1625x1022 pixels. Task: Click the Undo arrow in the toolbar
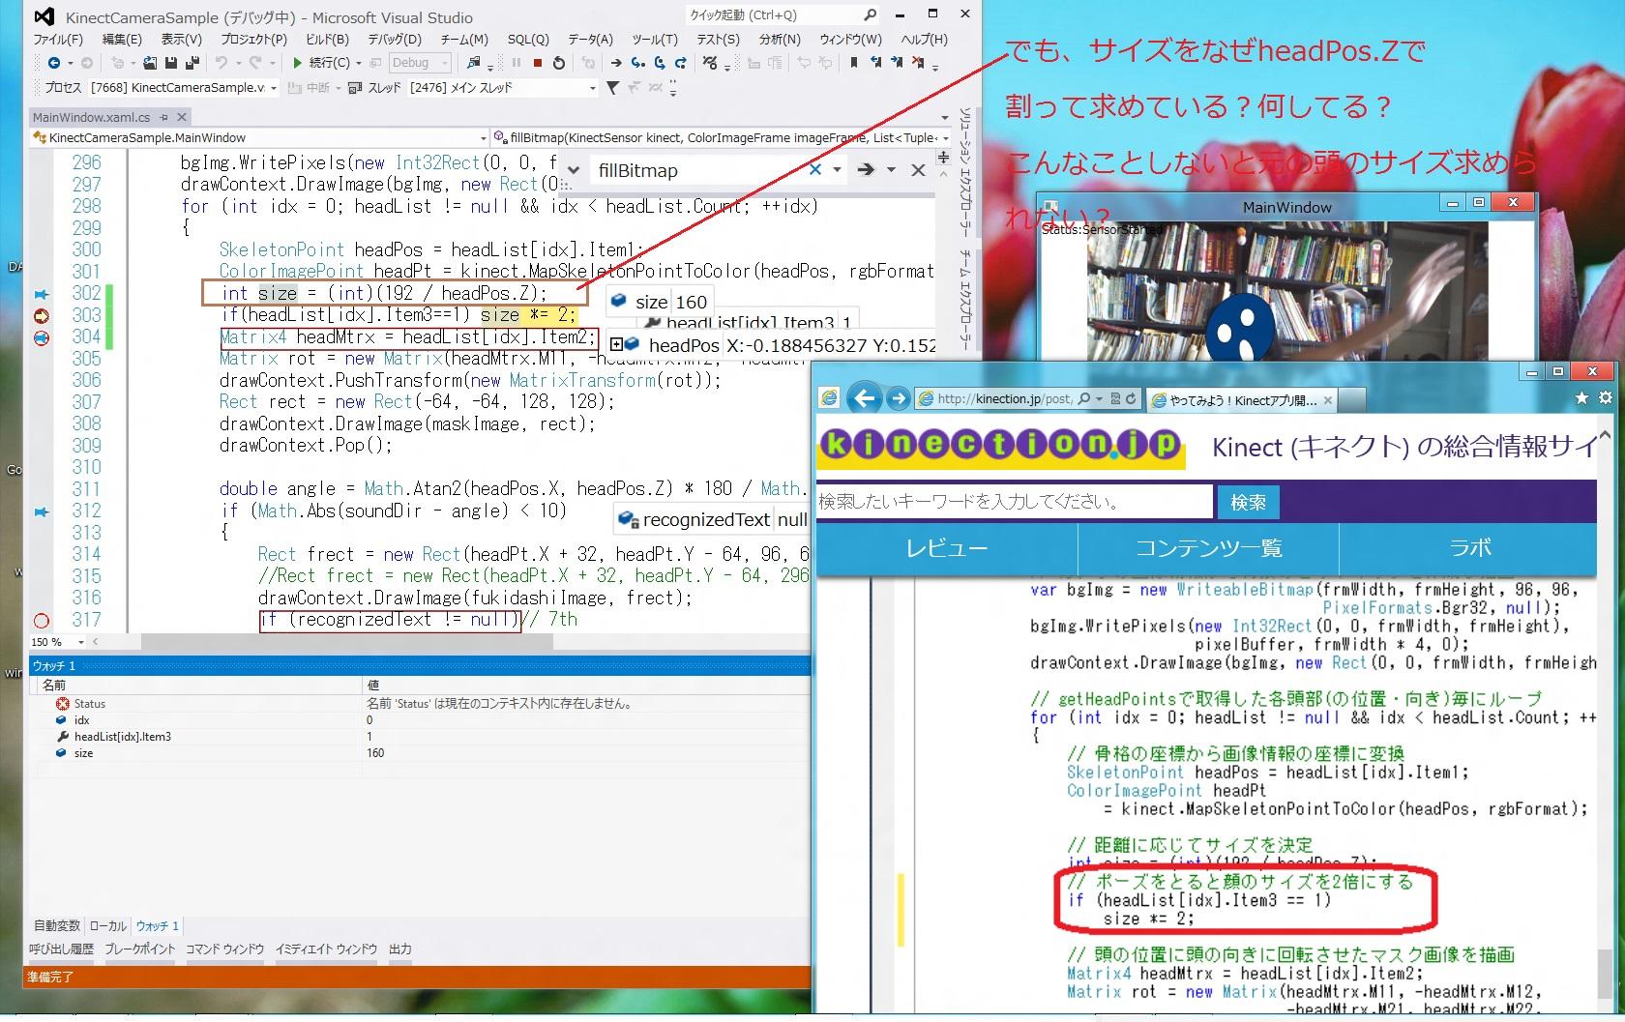pos(222,63)
